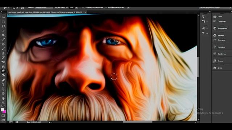Select the Path Selection tool
232x130 pixels.
click(x=3, y=89)
